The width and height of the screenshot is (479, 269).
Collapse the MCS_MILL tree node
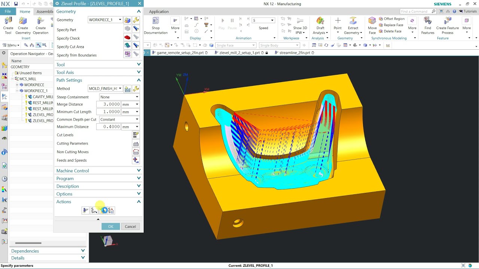12,79
